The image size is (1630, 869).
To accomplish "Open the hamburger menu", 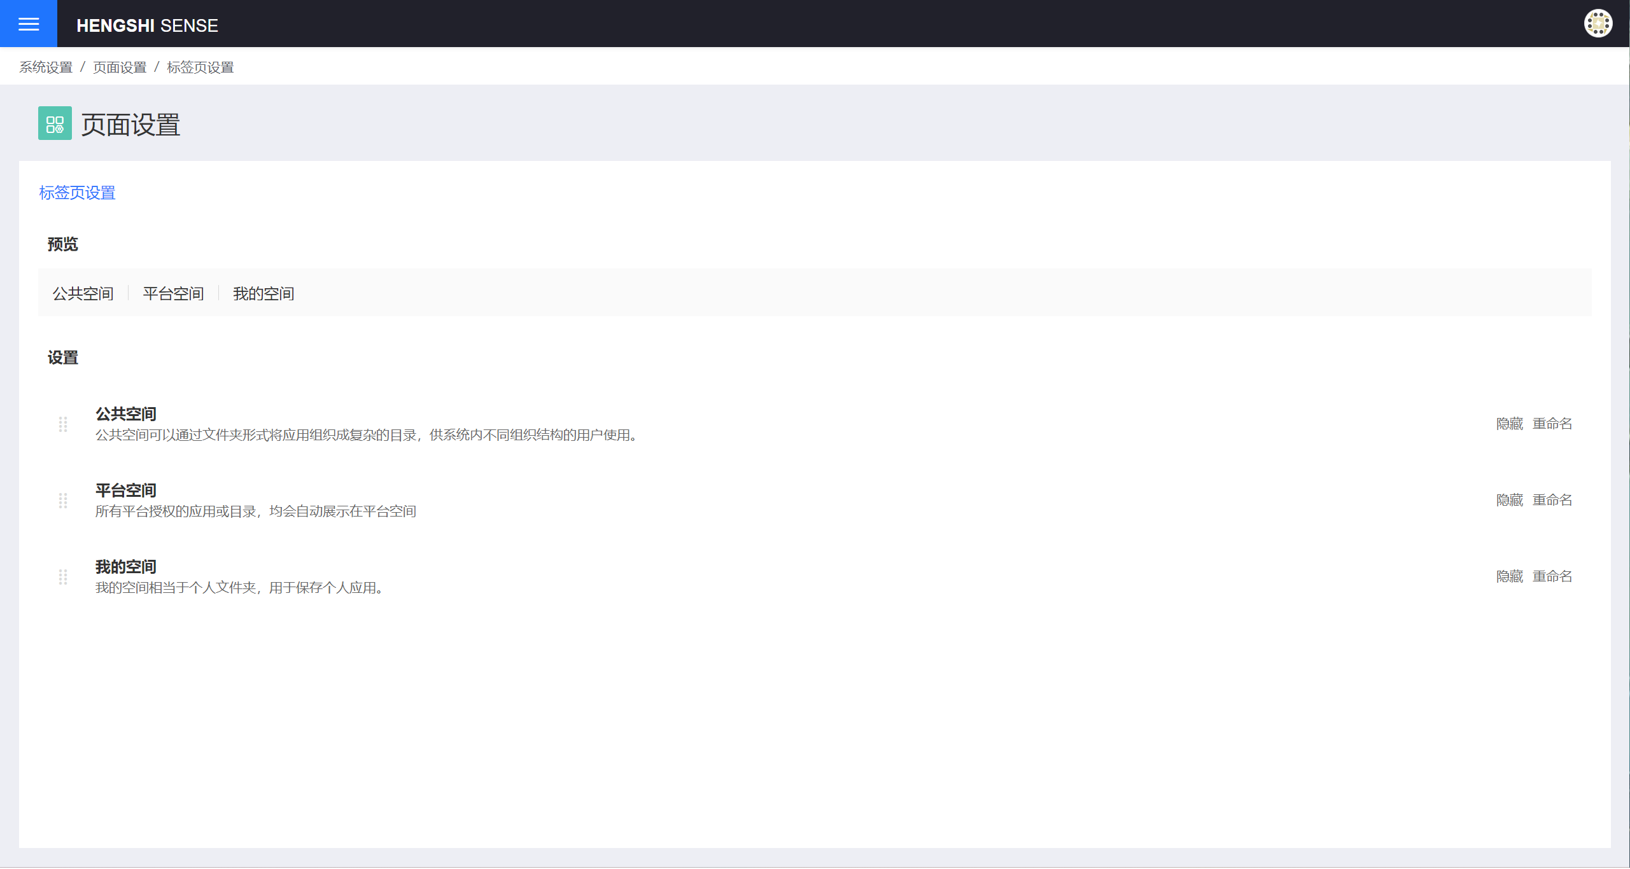I will 29,24.
